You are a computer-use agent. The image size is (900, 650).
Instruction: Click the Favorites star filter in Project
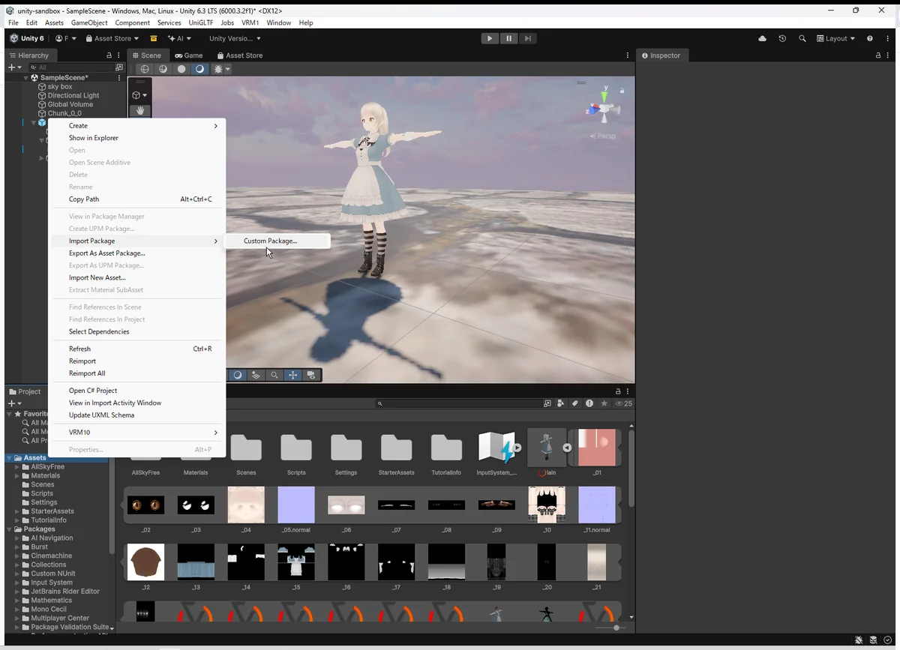coord(604,403)
